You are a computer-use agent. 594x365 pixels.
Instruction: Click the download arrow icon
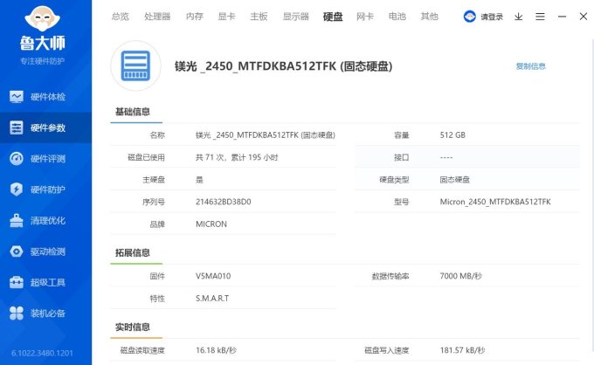(519, 17)
